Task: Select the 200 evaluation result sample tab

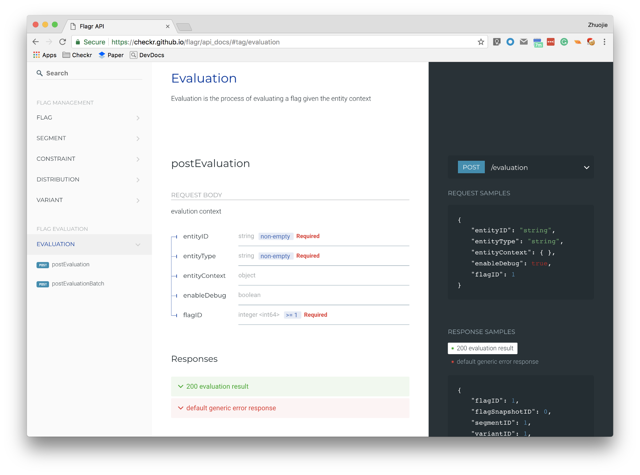Action: pyautogui.click(x=482, y=348)
